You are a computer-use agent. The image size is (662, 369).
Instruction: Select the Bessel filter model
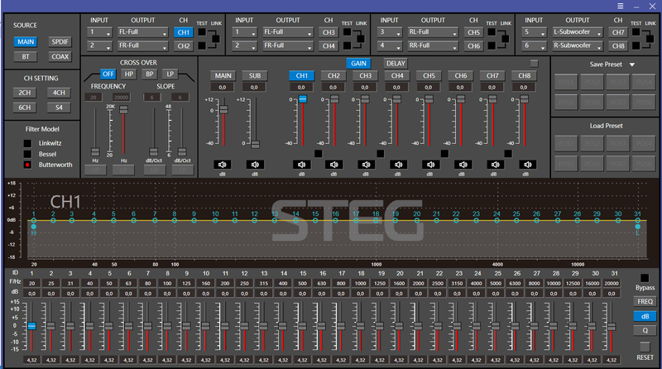pos(27,154)
